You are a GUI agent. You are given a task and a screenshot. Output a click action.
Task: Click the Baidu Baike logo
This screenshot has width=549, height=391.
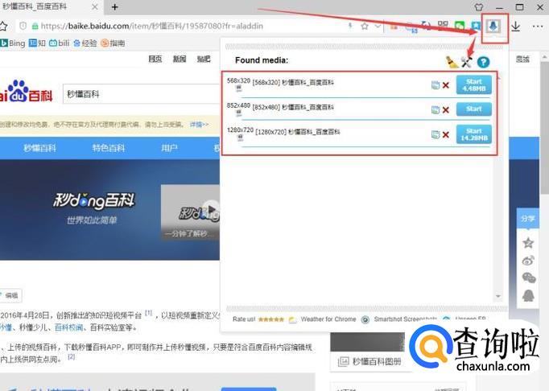[27, 92]
